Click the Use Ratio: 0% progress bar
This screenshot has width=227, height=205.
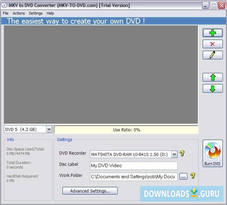point(126,130)
